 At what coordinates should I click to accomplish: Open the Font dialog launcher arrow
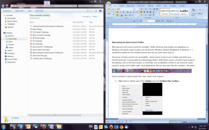(138, 18)
